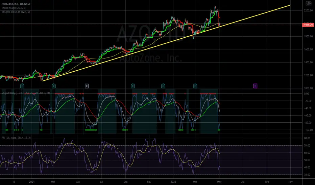Click the 1400.00 price axis label
This screenshot has height=185, width=315.
308,63
